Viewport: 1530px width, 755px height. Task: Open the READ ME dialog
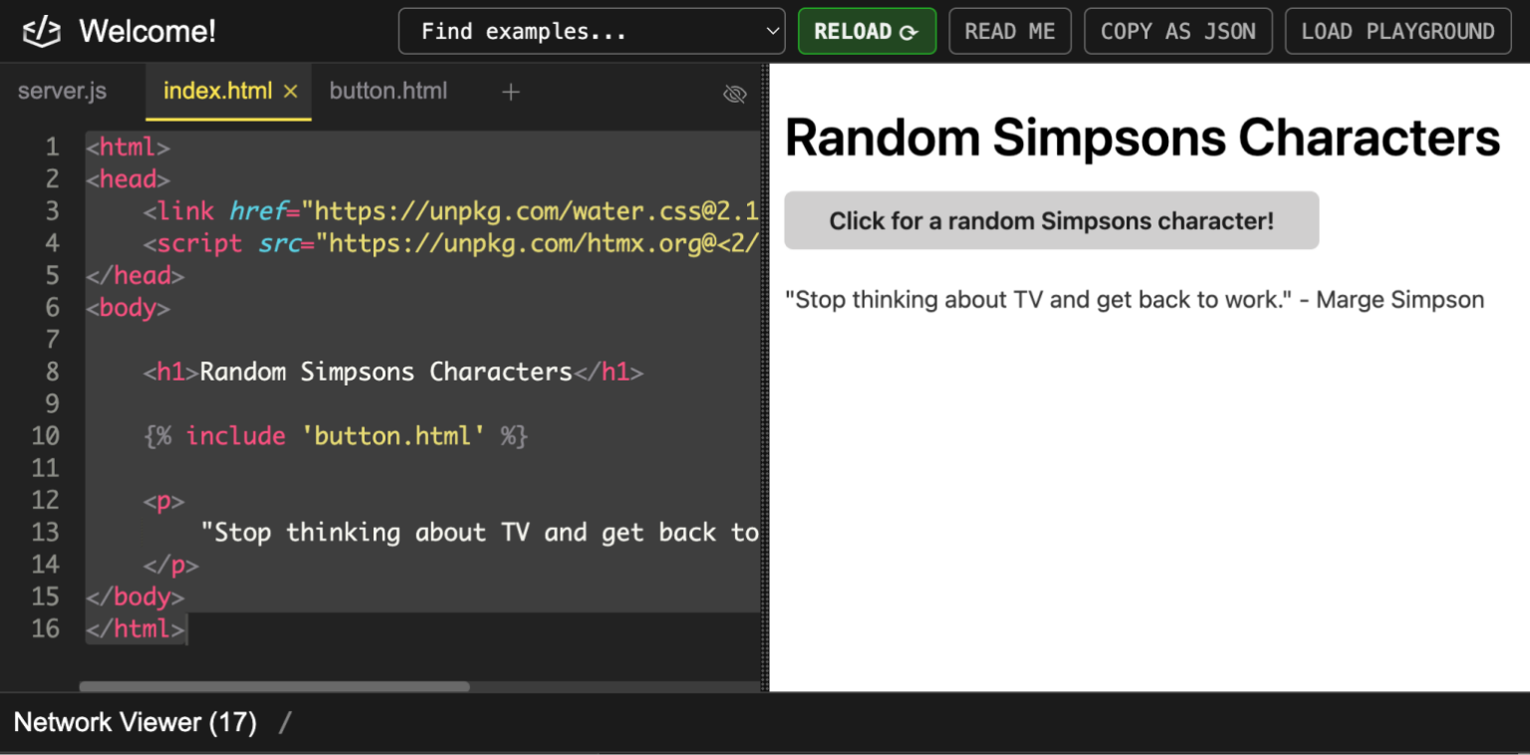point(1010,31)
